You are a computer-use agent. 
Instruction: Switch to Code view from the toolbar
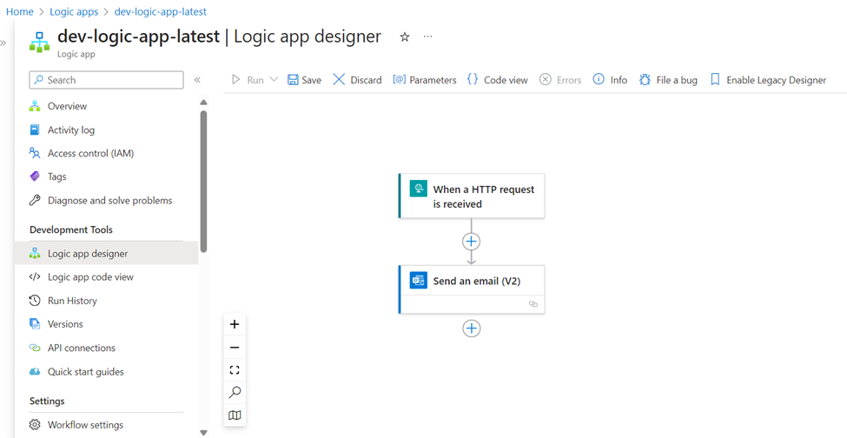coord(498,80)
